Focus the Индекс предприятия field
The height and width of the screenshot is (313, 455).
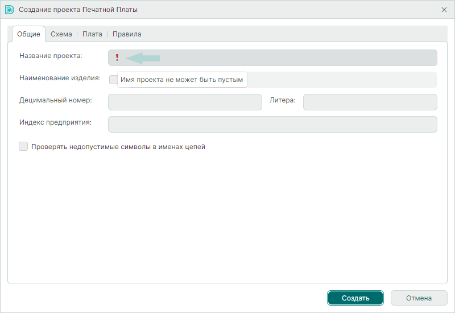coord(272,124)
